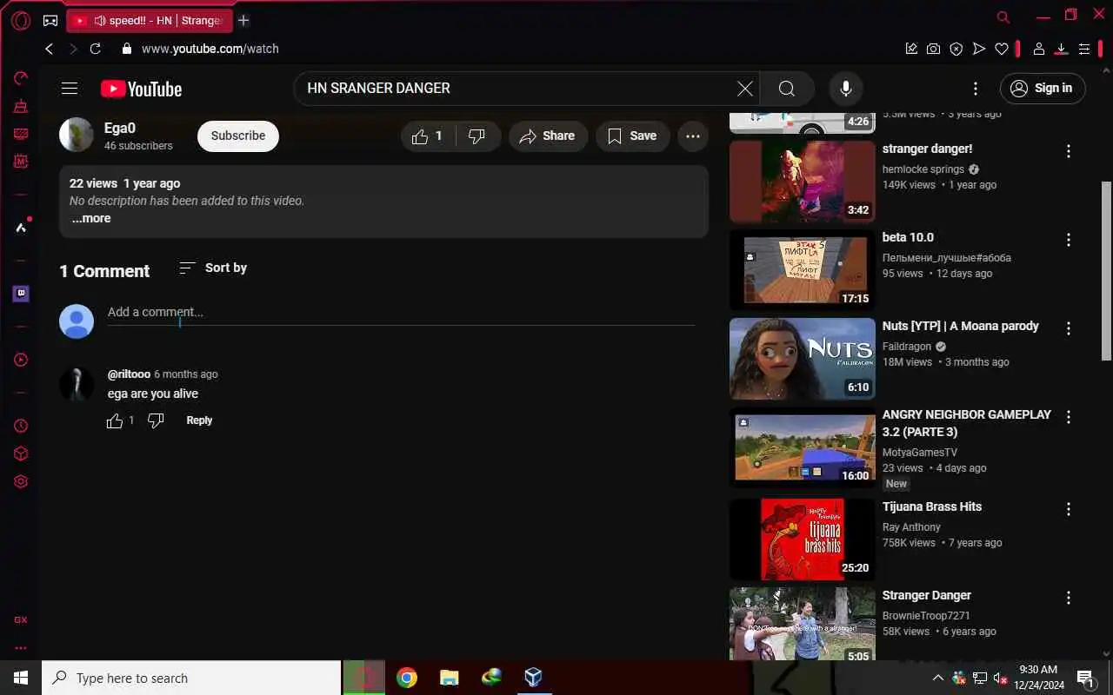Image resolution: width=1113 pixels, height=695 pixels.
Task: Open Chrome from the taskbar
Action: point(406,678)
